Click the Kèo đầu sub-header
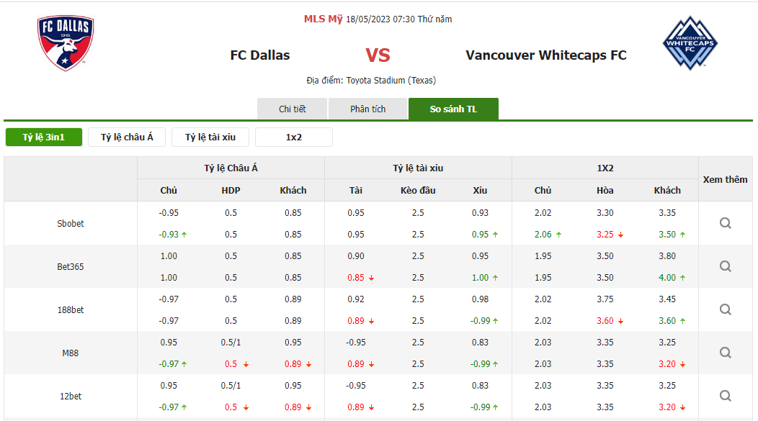Image resolution: width=758 pixels, height=421 pixels. coord(418,190)
